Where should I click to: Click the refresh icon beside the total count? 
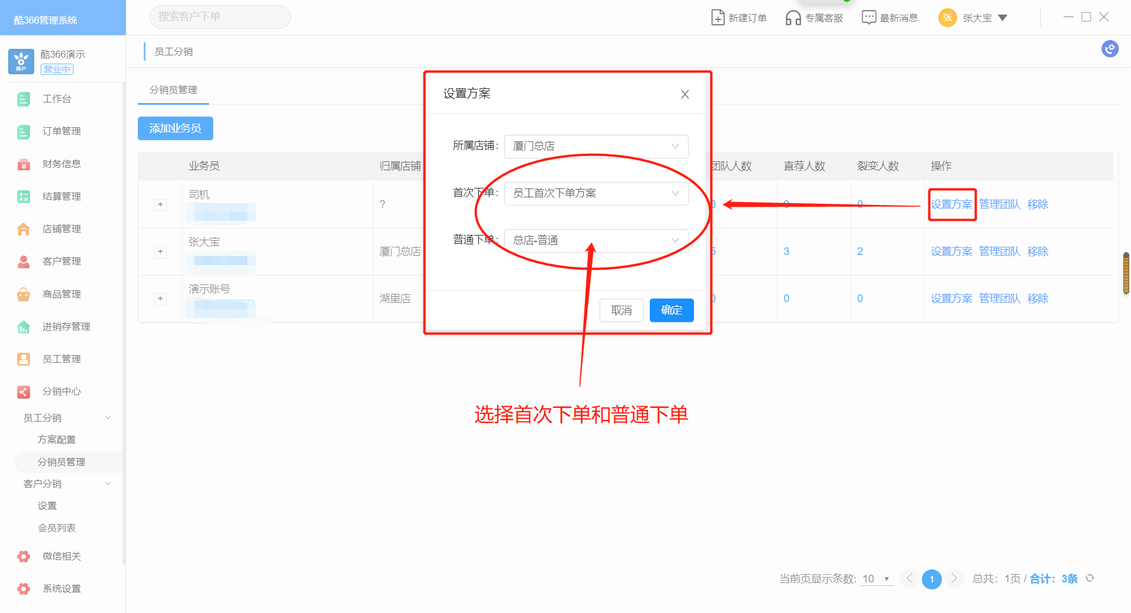pos(1090,578)
